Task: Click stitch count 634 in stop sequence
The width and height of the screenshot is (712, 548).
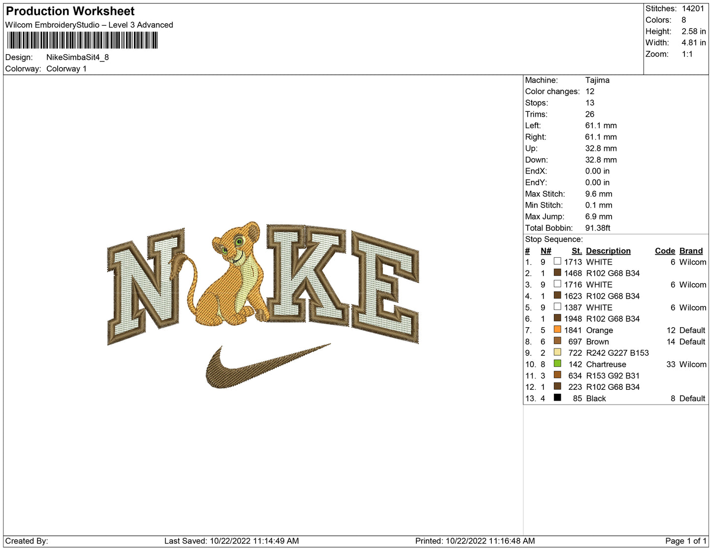Action: pyautogui.click(x=575, y=376)
